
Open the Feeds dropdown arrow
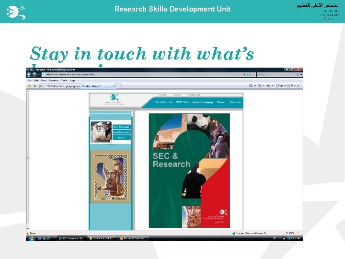pos(264,85)
